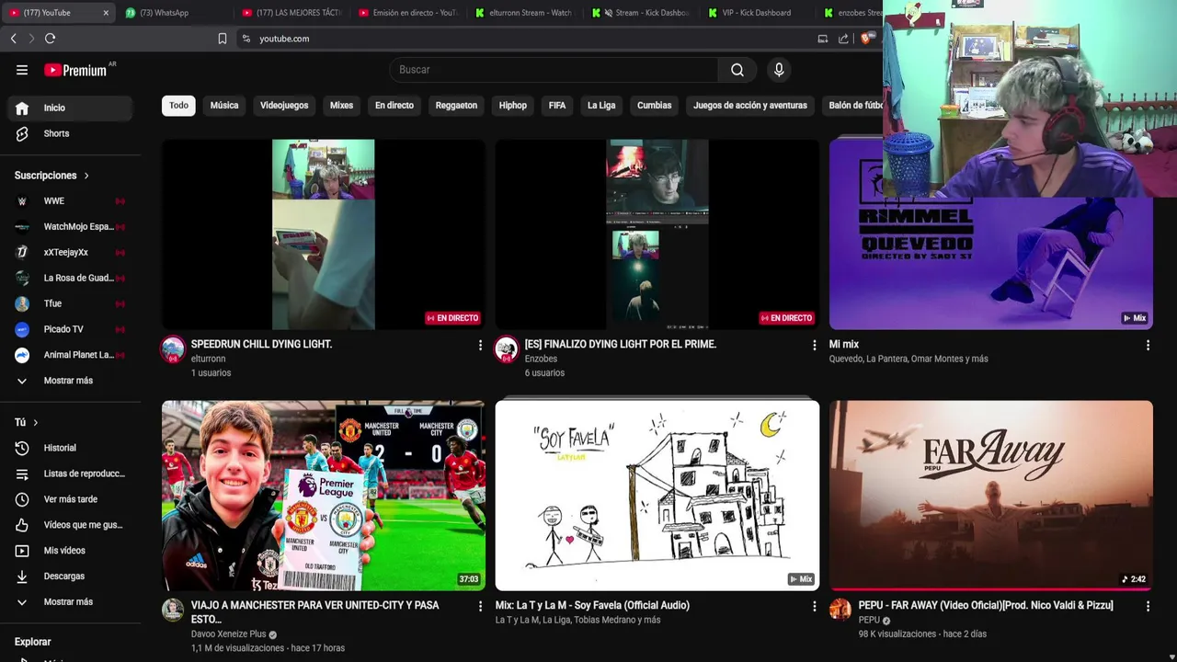
Task: Click the Buscar search input field
Action: click(x=554, y=70)
